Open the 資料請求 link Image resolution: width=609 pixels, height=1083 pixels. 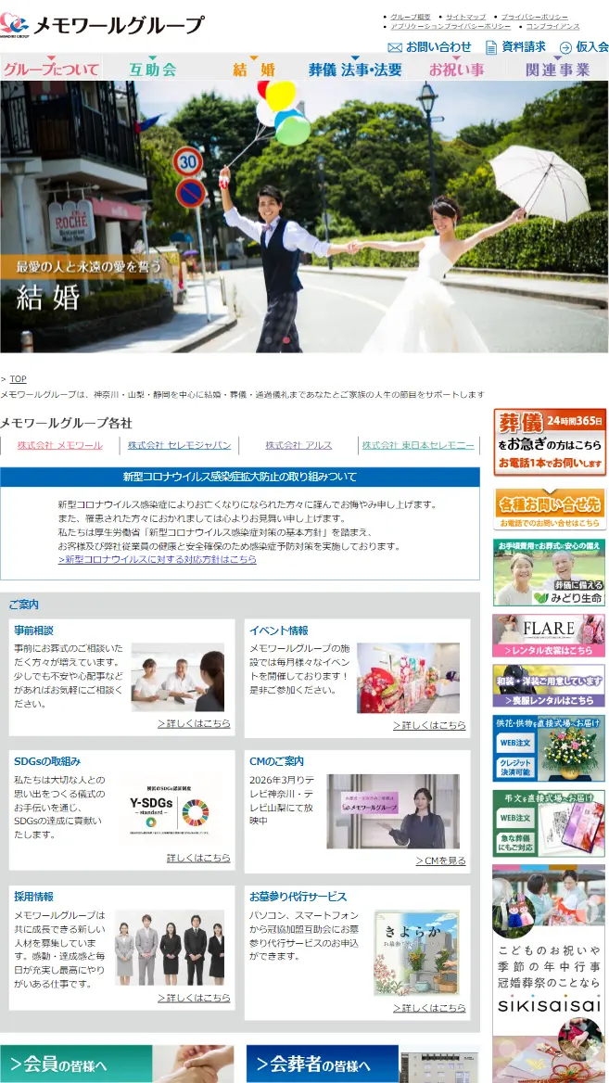(524, 47)
